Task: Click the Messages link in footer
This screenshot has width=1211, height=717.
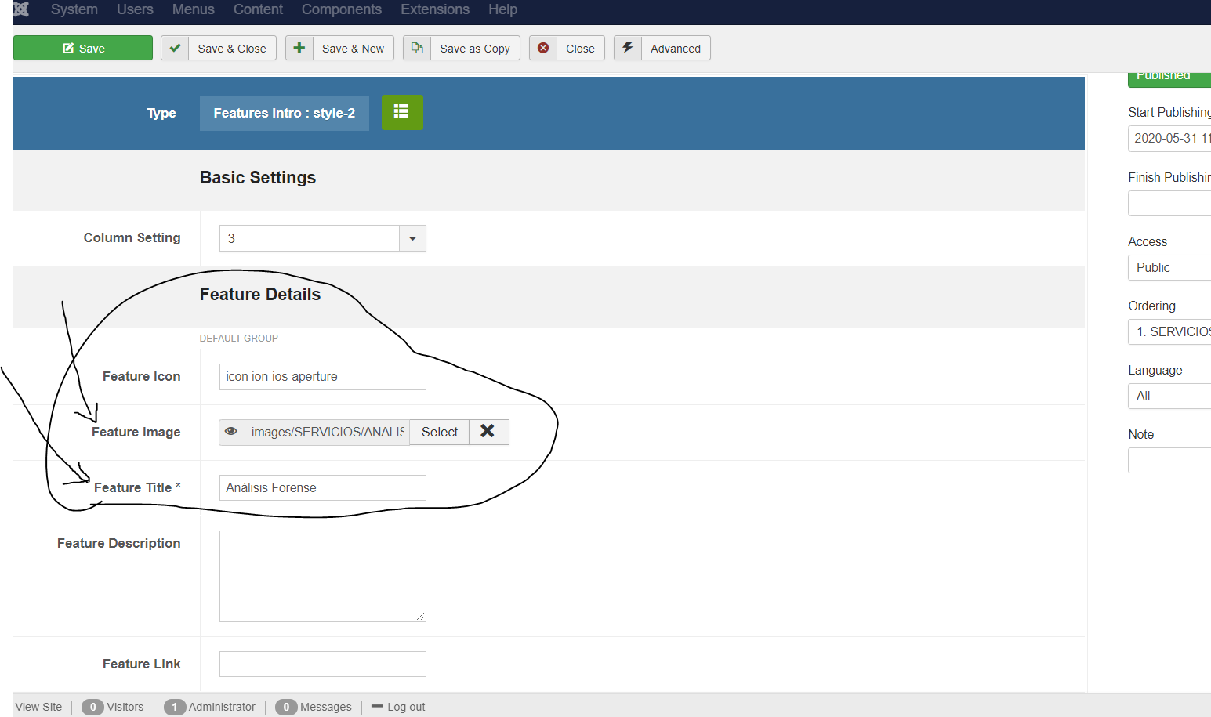Action: click(325, 707)
